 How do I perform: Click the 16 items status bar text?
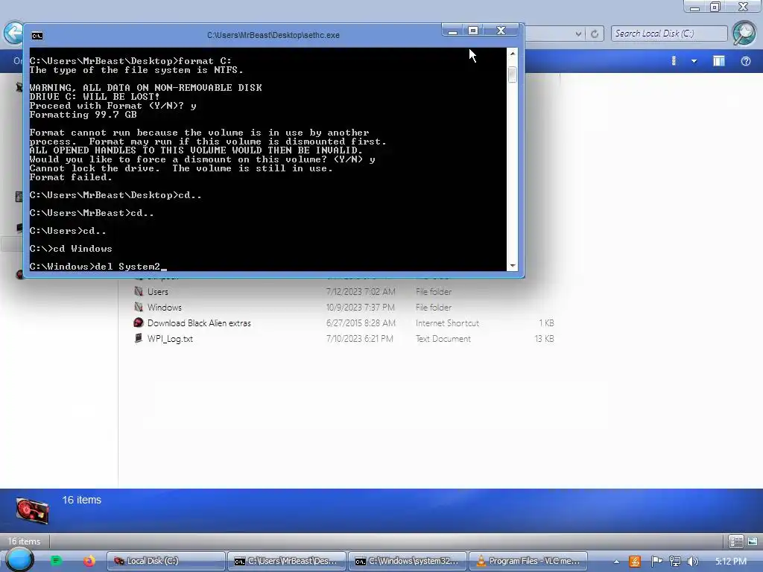(x=24, y=541)
